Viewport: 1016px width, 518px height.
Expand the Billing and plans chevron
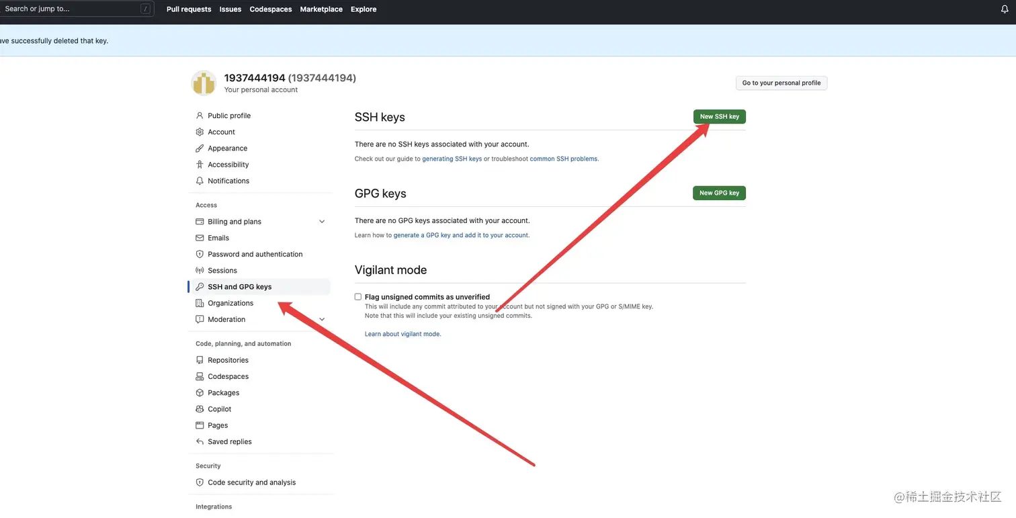coord(322,222)
